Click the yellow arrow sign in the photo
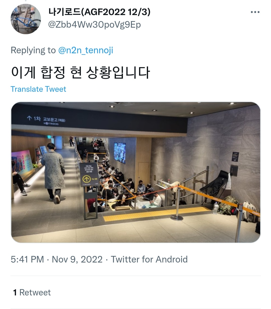The height and width of the screenshot is (309, 271). pyautogui.click(x=87, y=179)
